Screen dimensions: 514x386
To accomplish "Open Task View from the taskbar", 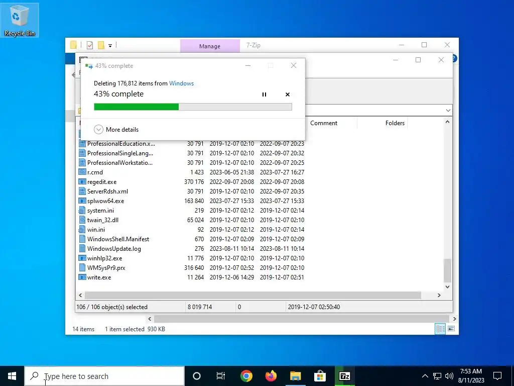I will pos(221,376).
